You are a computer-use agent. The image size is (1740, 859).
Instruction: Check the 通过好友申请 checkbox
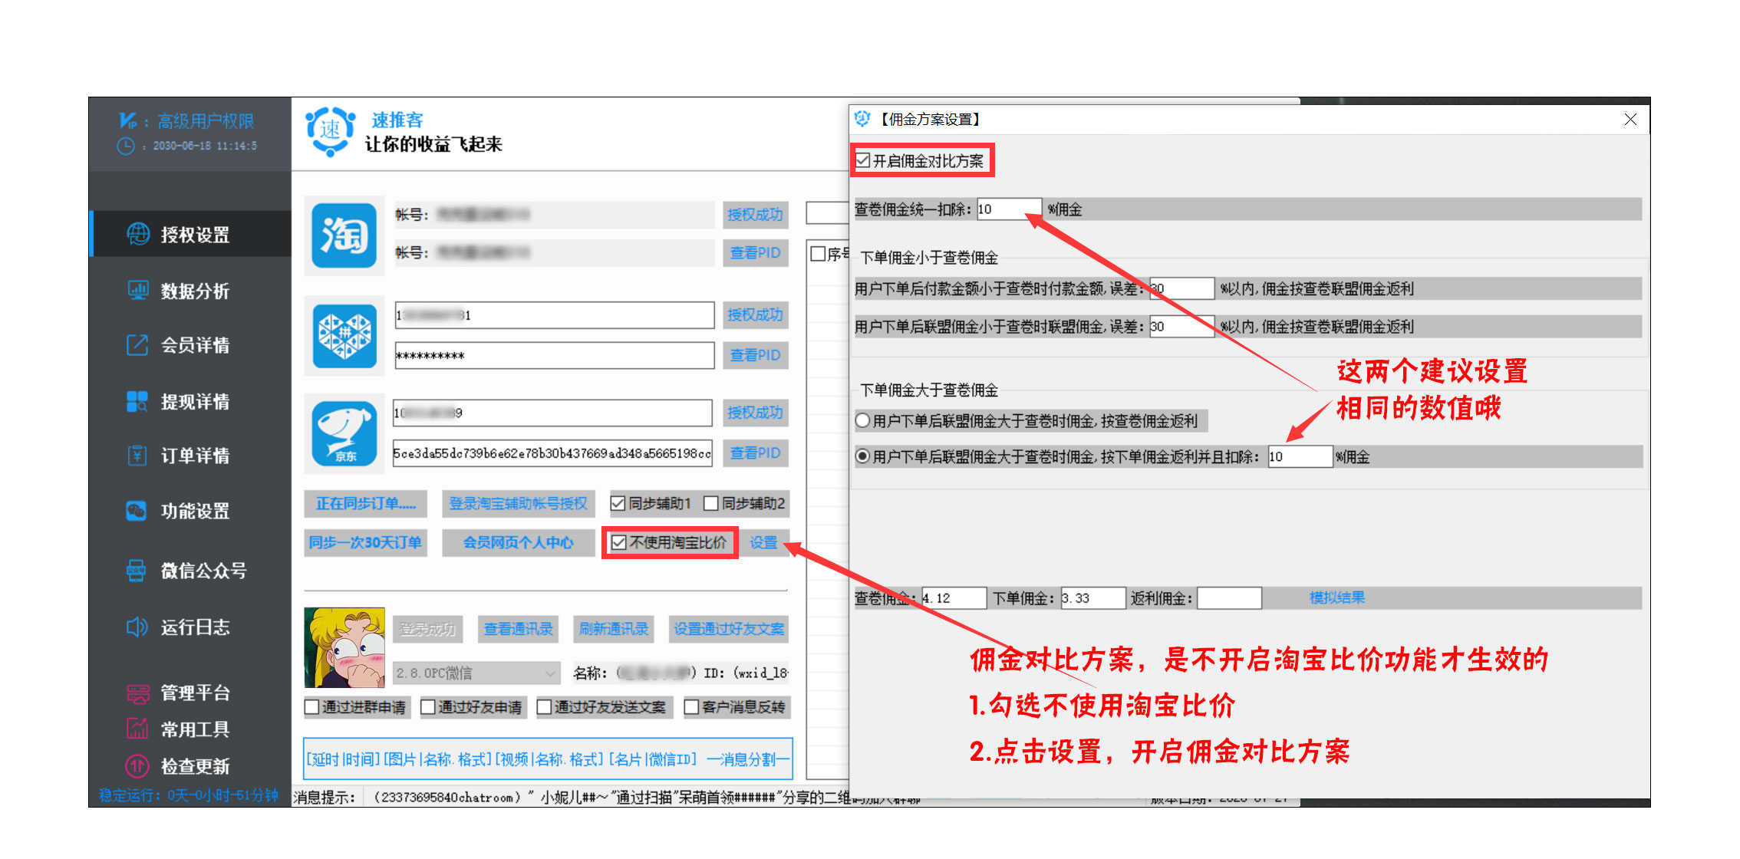(x=428, y=707)
